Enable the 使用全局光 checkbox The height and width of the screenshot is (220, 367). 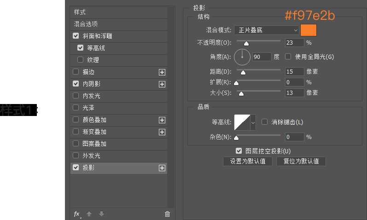(x=288, y=57)
